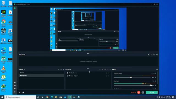Show hidden system tray icons chevron
176x99 pixels.
155,97
